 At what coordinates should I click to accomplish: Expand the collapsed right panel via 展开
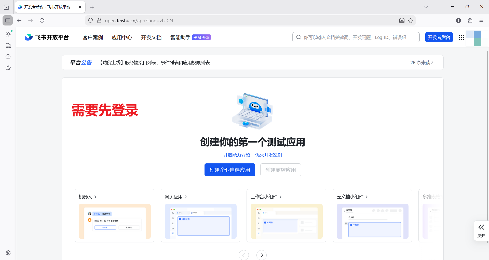pyautogui.click(x=481, y=231)
